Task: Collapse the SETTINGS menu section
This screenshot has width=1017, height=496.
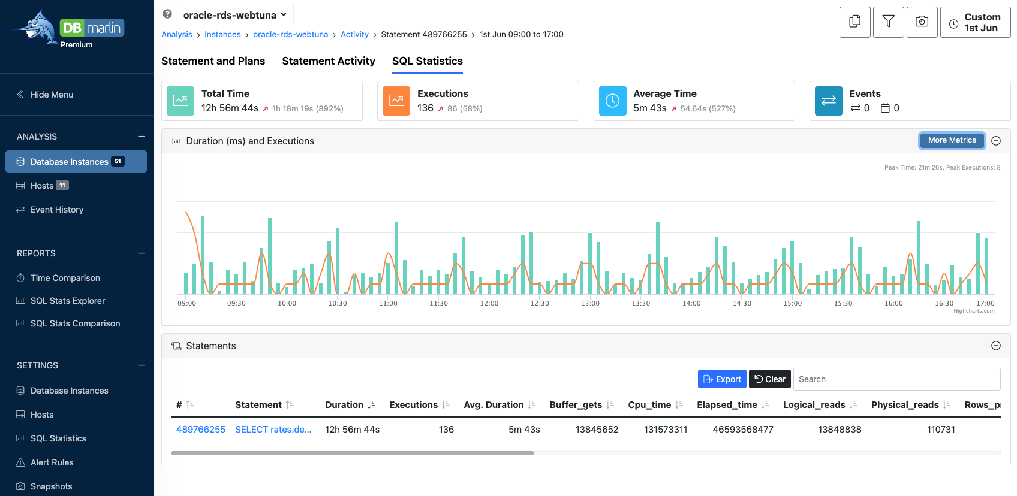Action: [x=142, y=365]
